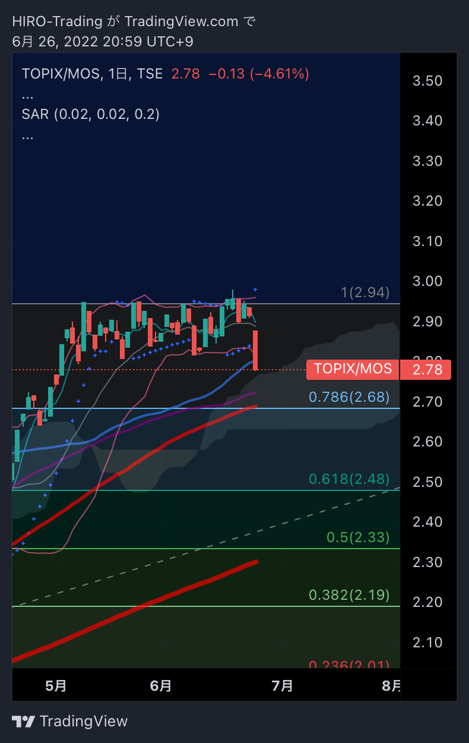Click the TOPIX/MOS, 1日, TSE symbol title
The image size is (469, 743).
[x=92, y=74]
